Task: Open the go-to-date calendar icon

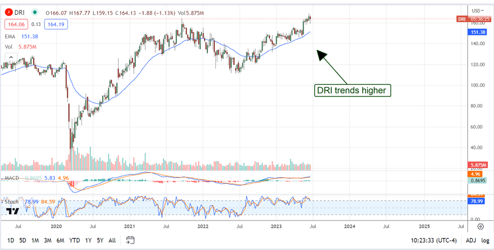Action: tap(130, 240)
